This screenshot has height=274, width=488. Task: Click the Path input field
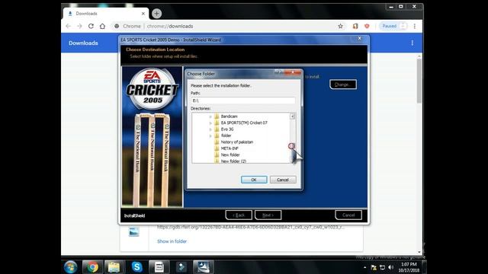(x=242, y=100)
